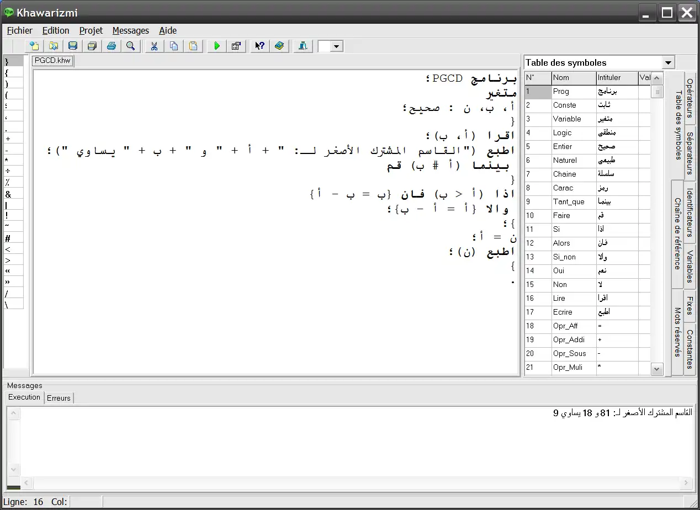Select the PGCD.khw file tab
This screenshot has height=510, width=700.
coord(52,61)
